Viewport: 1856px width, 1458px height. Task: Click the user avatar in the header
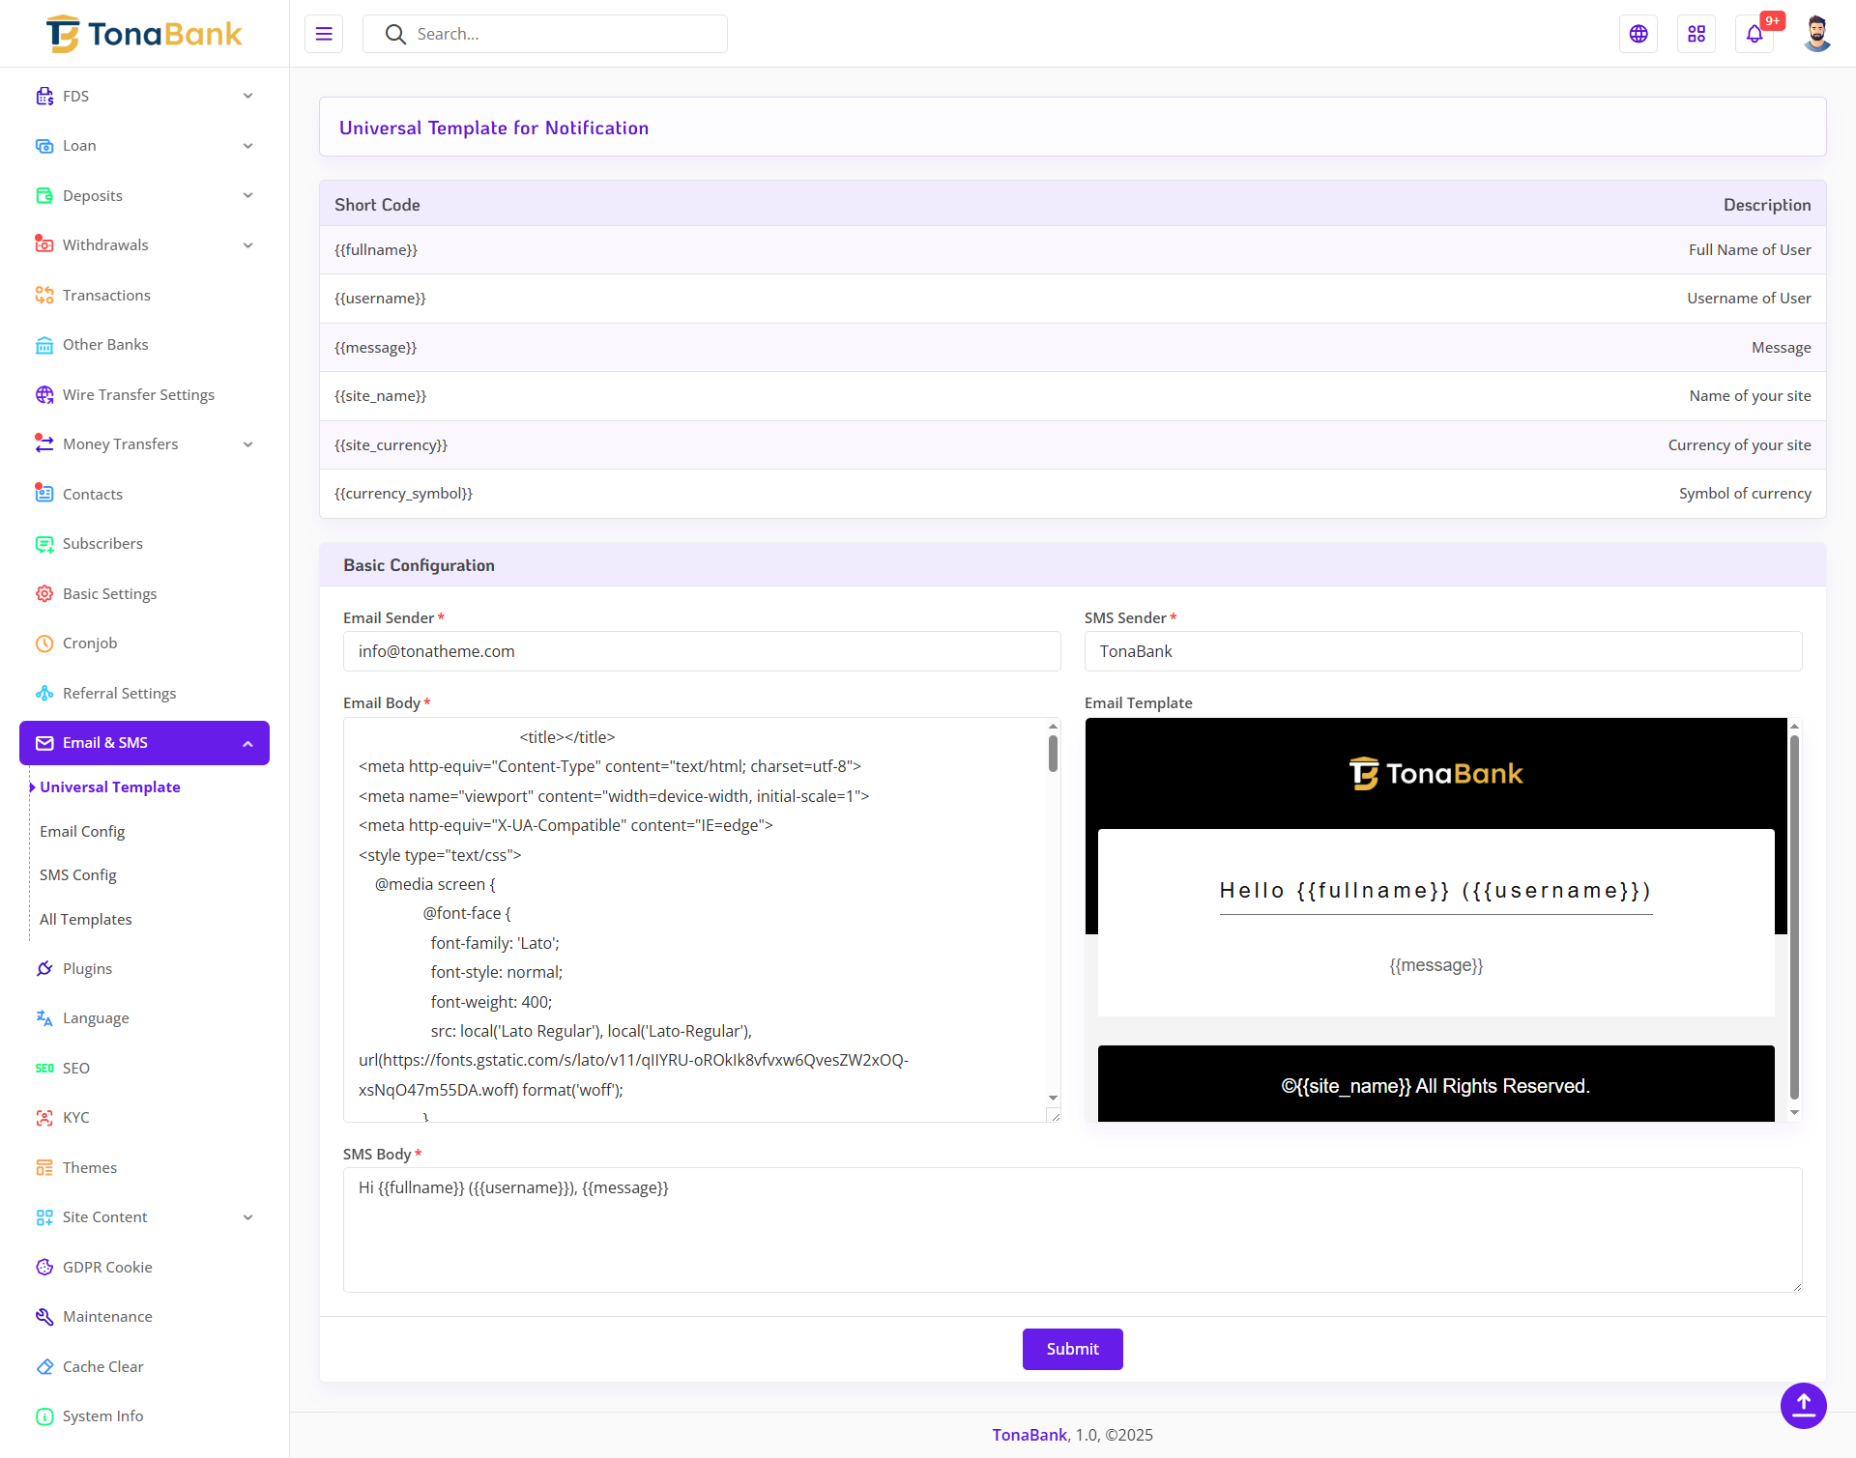point(1816,34)
